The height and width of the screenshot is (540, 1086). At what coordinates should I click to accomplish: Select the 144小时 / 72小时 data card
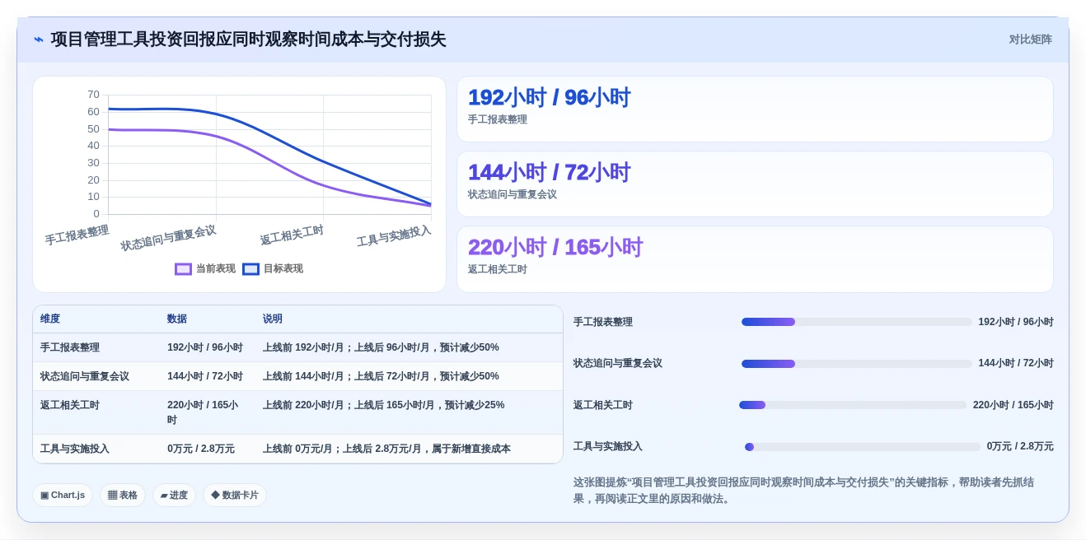point(755,184)
